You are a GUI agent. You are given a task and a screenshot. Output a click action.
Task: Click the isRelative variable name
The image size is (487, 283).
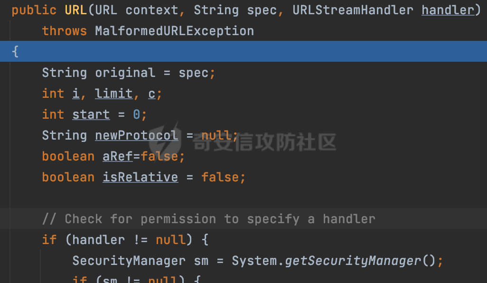click(x=140, y=177)
